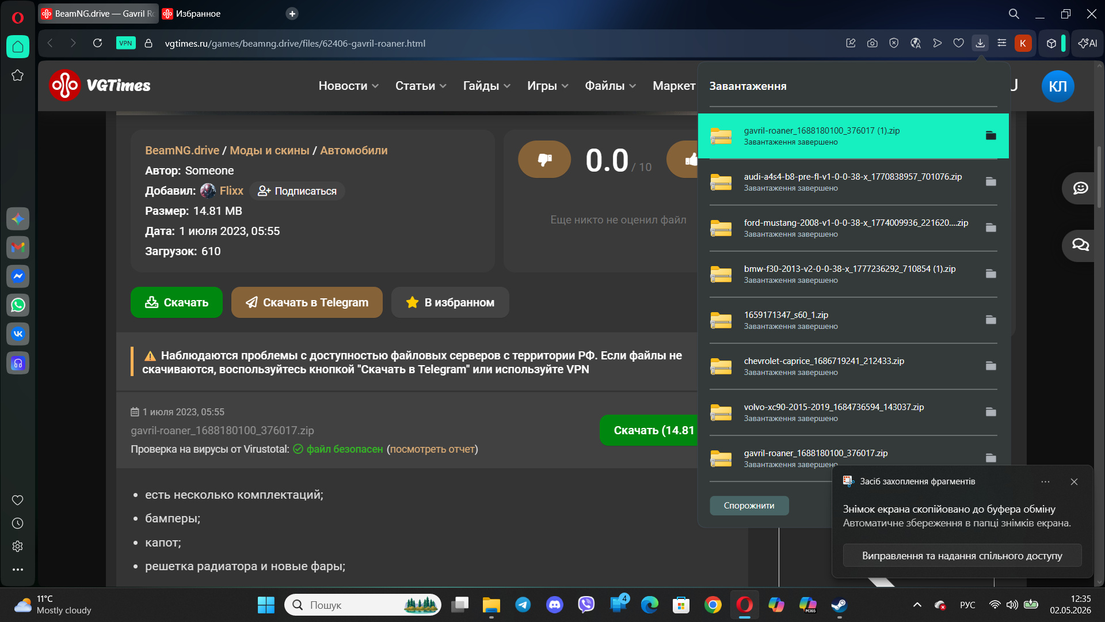Click the thumbs-down rating button
The width and height of the screenshot is (1105, 622).
coord(544,160)
